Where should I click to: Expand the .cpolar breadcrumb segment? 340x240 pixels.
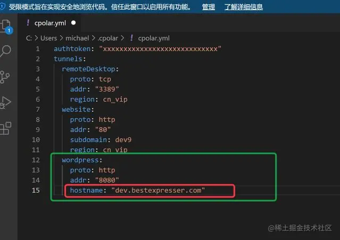pos(108,38)
